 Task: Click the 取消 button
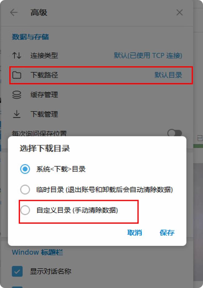(135, 233)
